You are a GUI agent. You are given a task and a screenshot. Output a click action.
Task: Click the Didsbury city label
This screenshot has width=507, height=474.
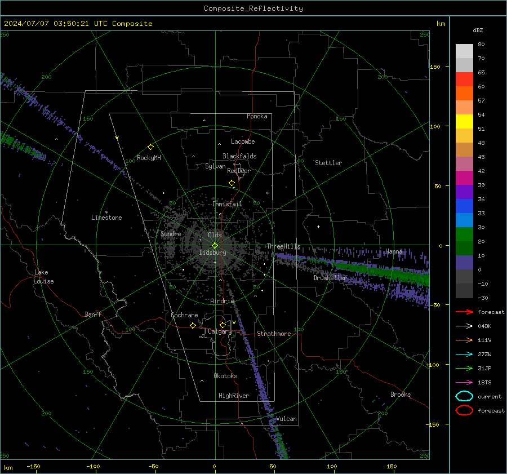(212, 252)
